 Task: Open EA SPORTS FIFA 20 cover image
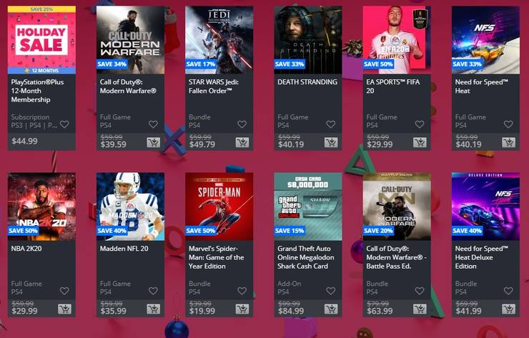pyautogui.click(x=397, y=40)
